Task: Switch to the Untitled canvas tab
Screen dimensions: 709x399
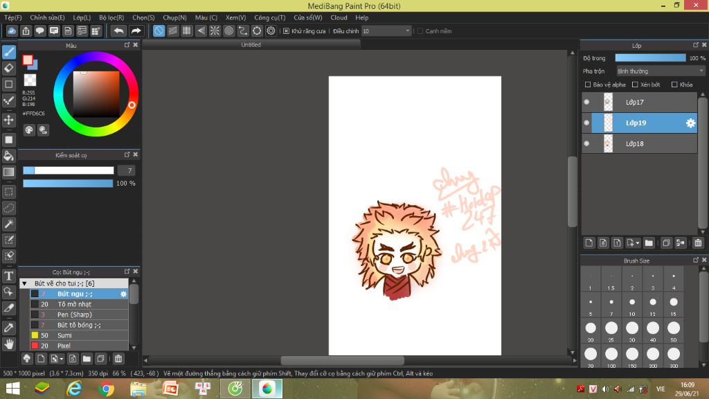Action: tap(251, 45)
